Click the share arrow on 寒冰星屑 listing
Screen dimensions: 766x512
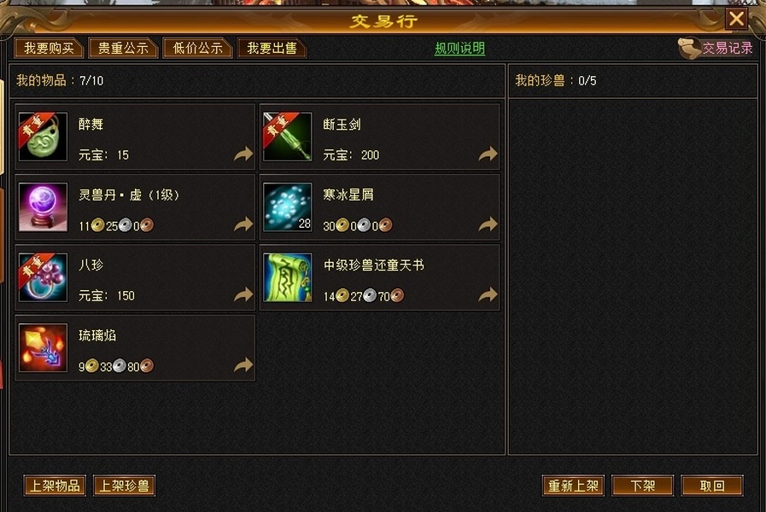tap(488, 224)
